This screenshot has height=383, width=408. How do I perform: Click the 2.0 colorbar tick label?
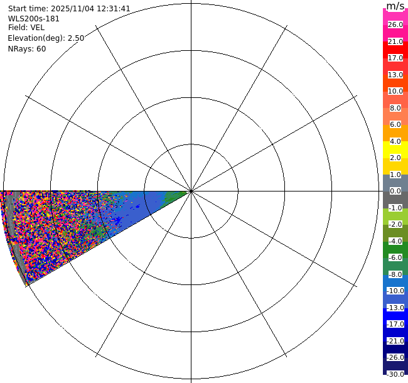click(x=395, y=158)
